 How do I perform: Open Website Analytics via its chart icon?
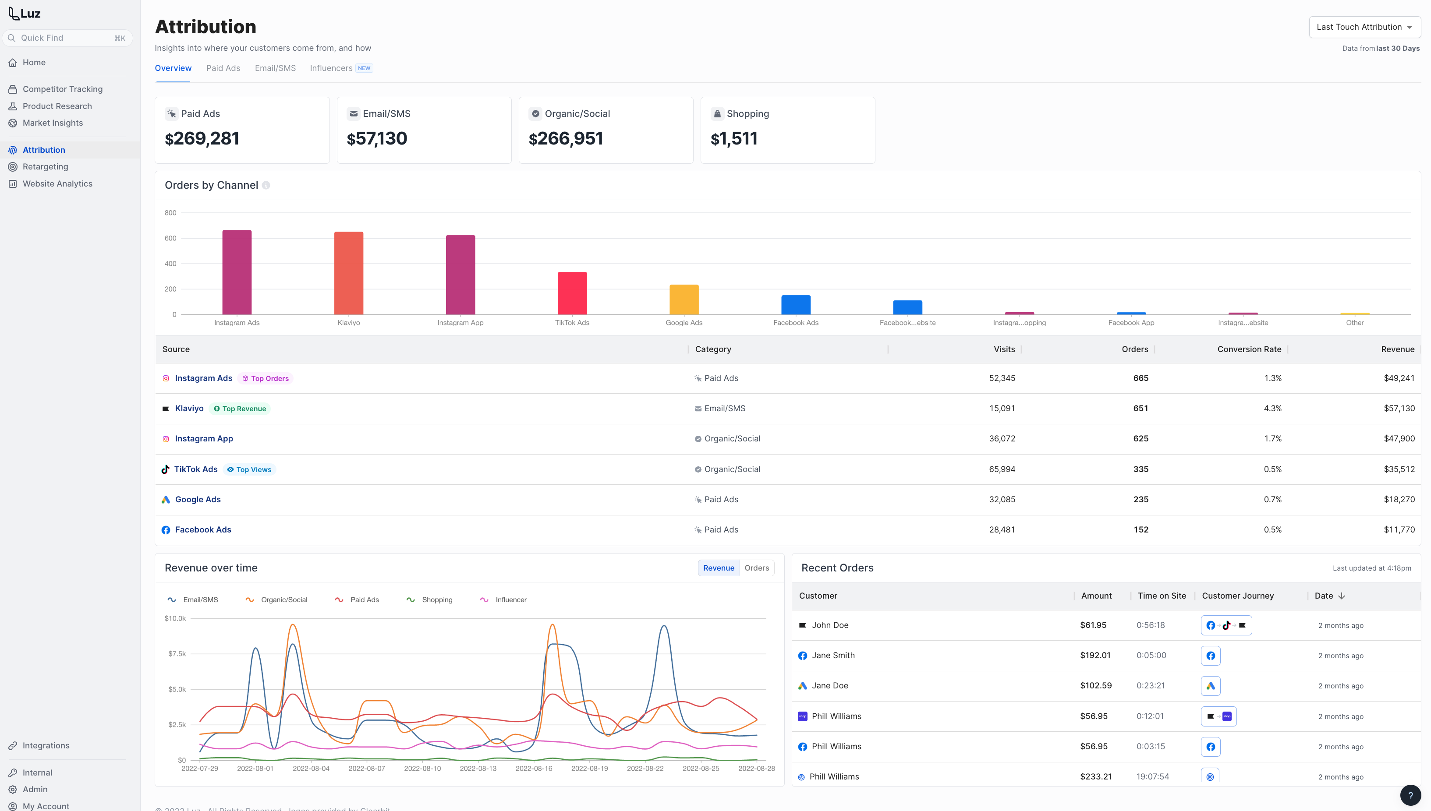[x=12, y=183]
